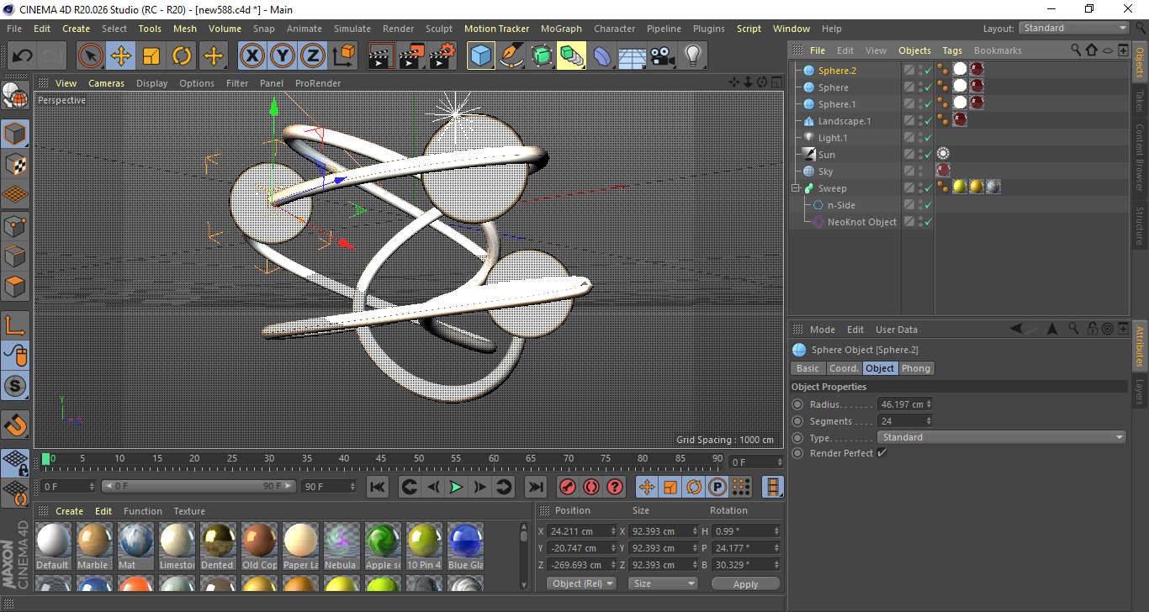Toggle Landscape.1 visibility dots
Viewport: 1149px width, 612px height.
(920, 121)
